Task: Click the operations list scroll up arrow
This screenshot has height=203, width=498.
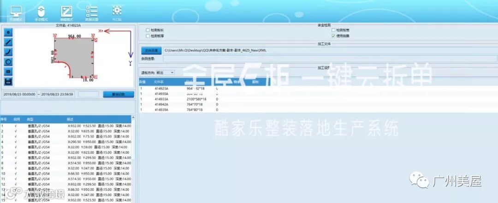Action: tap(133, 117)
